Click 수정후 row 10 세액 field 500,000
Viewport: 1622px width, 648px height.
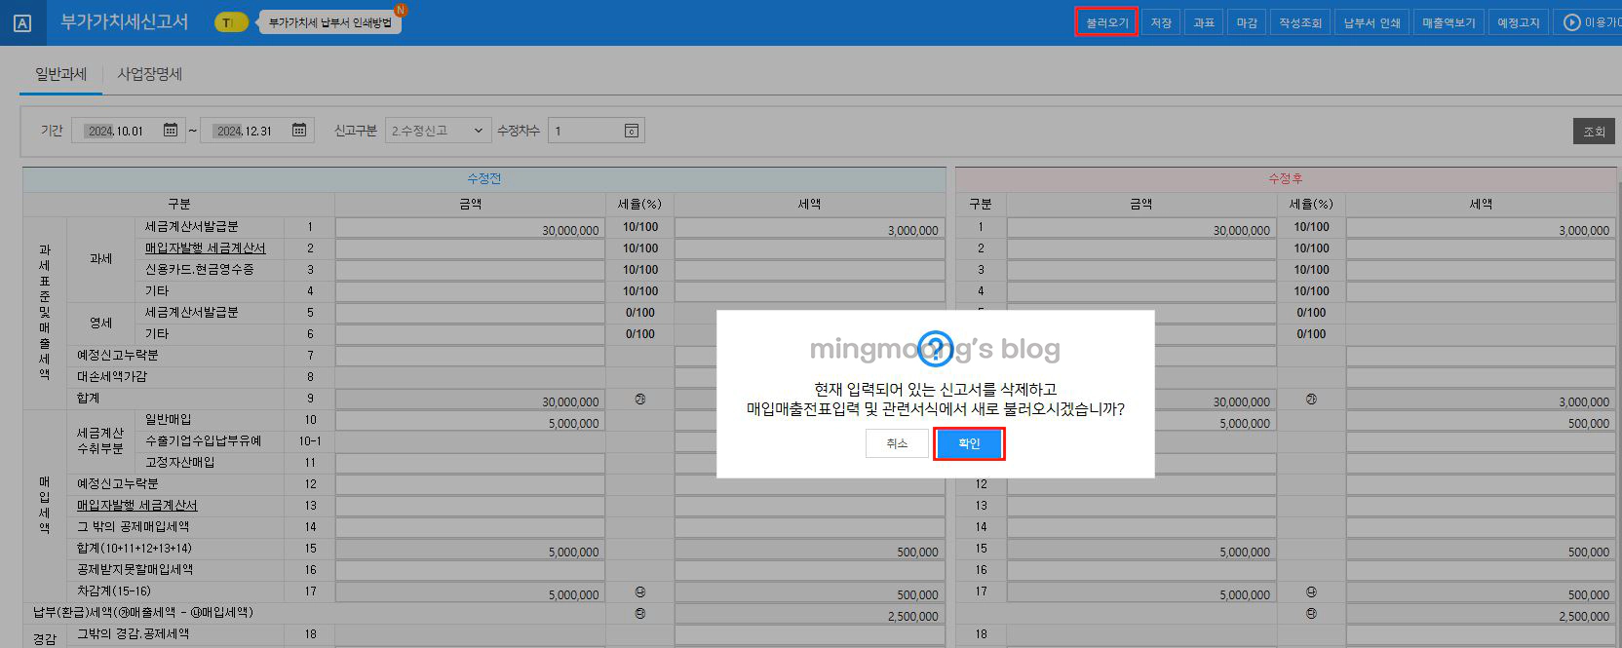[x=1481, y=421]
